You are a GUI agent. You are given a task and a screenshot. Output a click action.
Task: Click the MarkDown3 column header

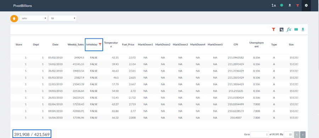(180, 45)
